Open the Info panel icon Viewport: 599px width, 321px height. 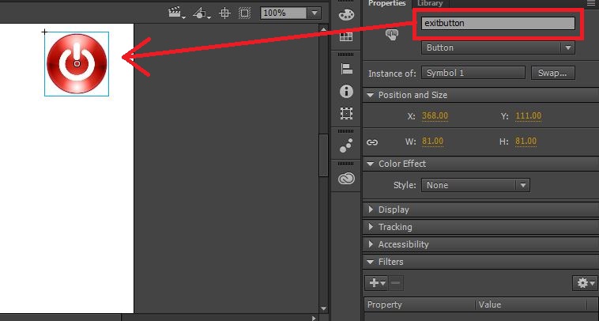click(346, 92)
